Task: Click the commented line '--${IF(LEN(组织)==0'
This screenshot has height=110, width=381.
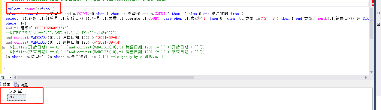Action: 62,33
